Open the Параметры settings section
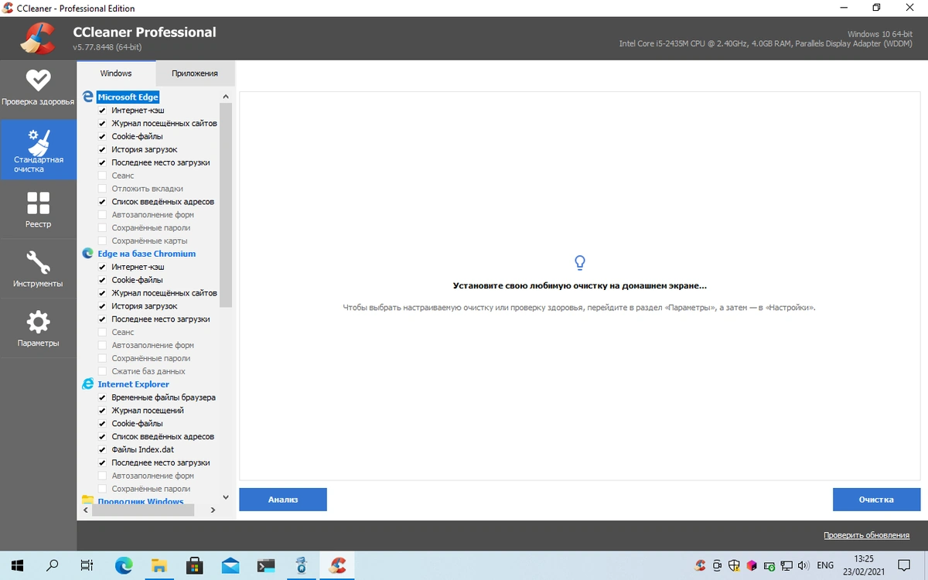Viewport: 928px width, 580px height. [38, 329]
